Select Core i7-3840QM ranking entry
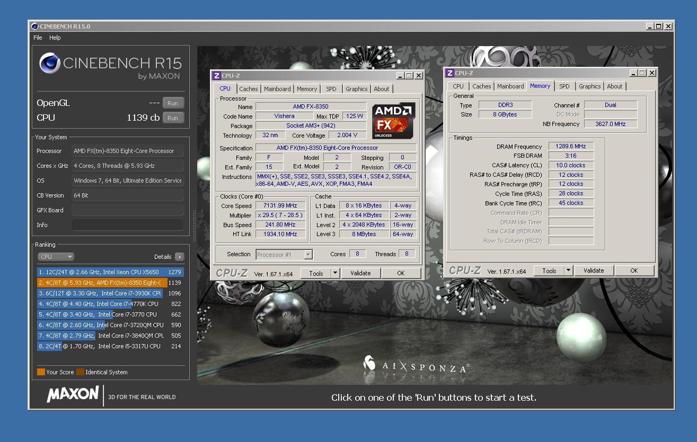697x442 pixels. (110, 336)
